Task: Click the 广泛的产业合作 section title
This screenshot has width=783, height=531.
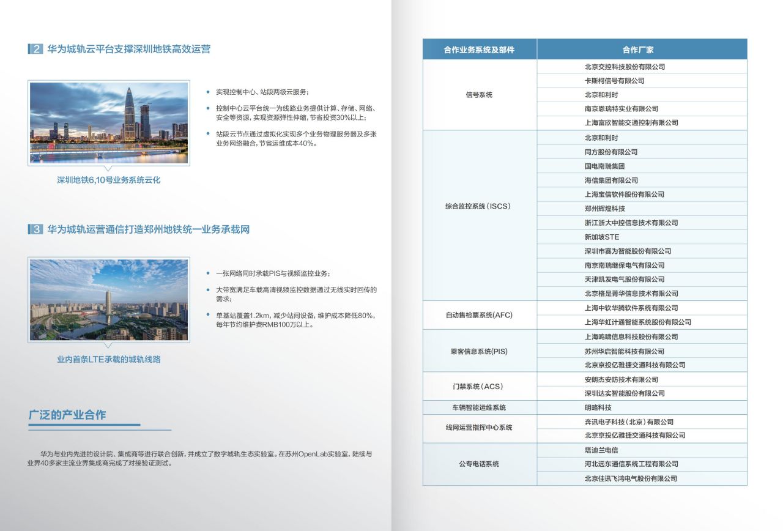Action: click(x=67, y=415)
